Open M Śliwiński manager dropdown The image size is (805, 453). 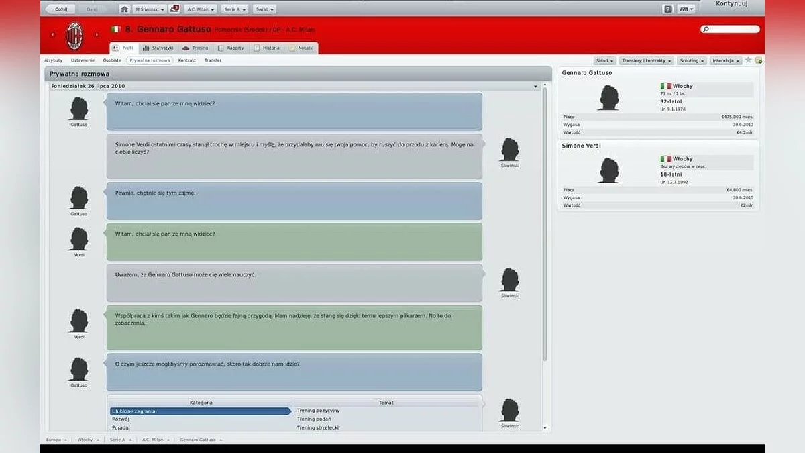[x=150, y=9]
